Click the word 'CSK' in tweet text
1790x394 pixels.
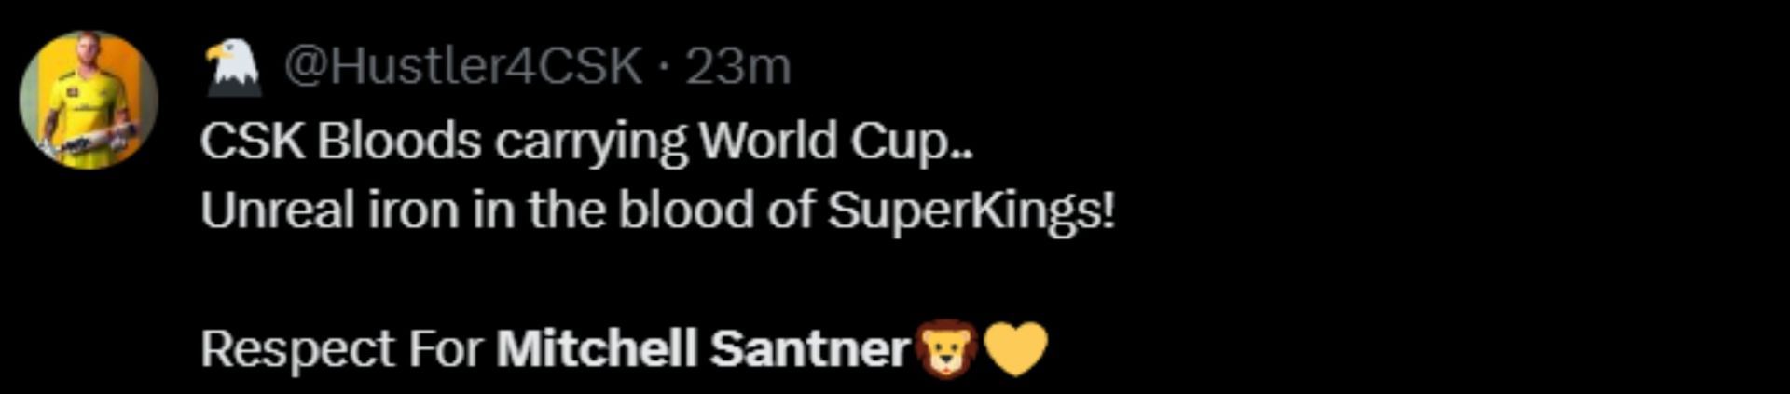(252, 143)
